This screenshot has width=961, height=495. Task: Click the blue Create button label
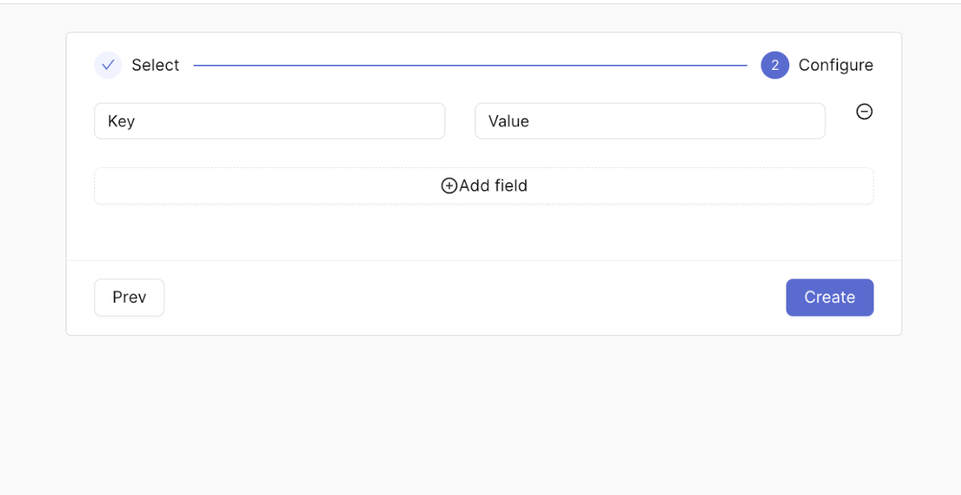829,298
